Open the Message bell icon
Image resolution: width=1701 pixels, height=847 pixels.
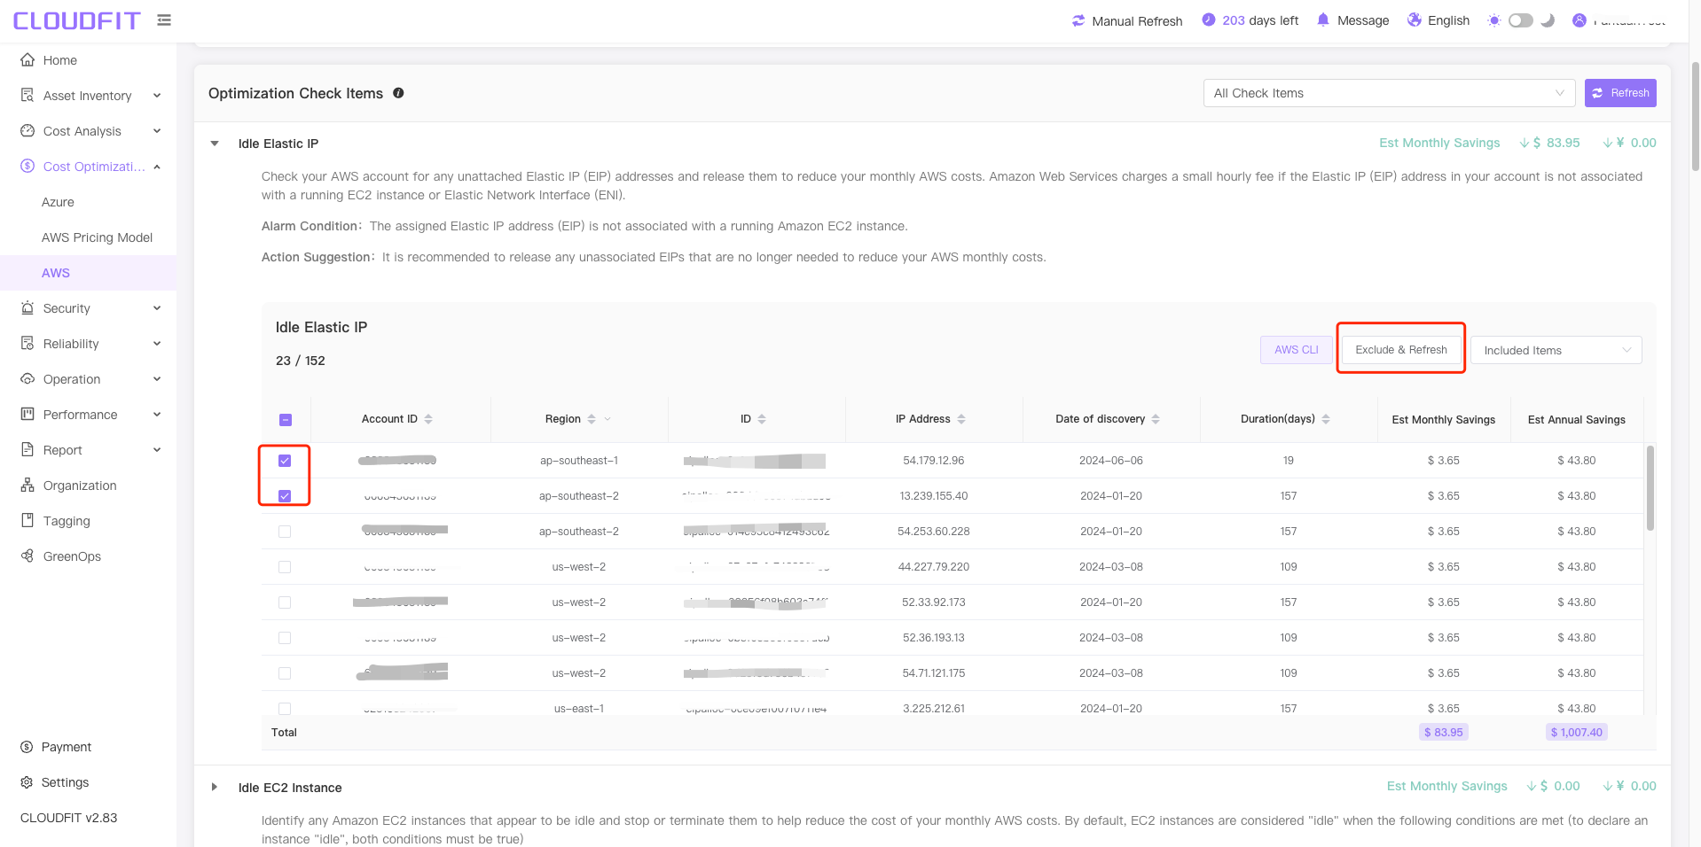click(x=1323, y=19)
